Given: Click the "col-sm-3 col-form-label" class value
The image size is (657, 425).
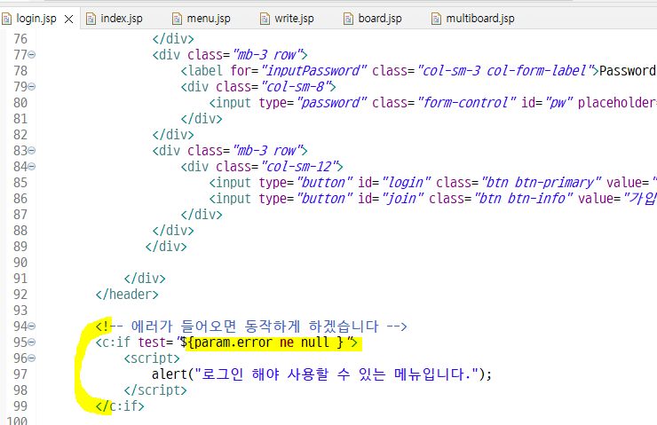Looking at the screenshot, I should tap(506, 71).
